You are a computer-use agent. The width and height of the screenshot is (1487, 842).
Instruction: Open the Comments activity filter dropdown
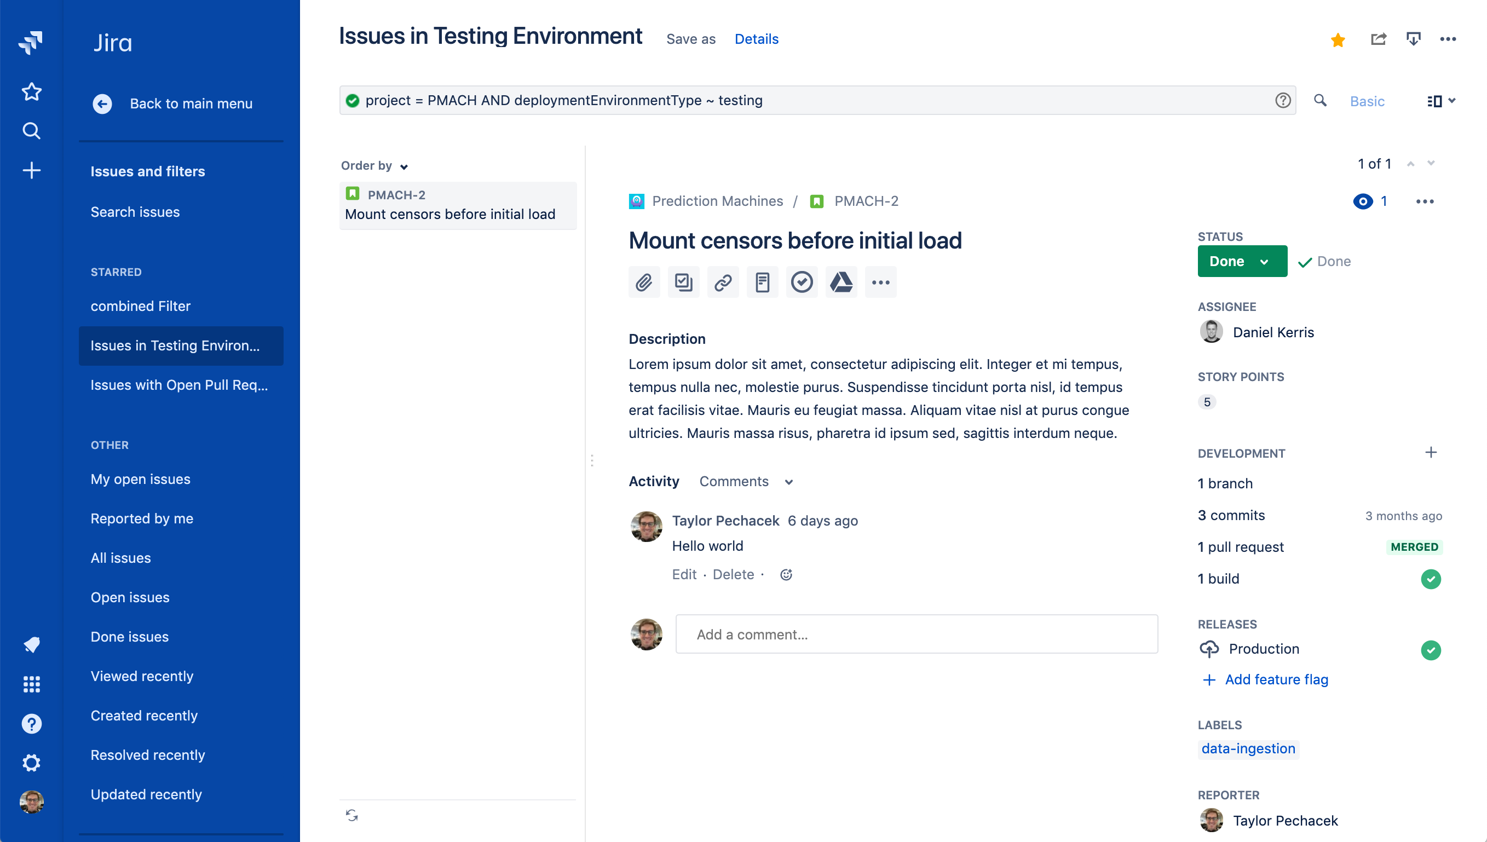pyautogui.click(x=746, y=481)
